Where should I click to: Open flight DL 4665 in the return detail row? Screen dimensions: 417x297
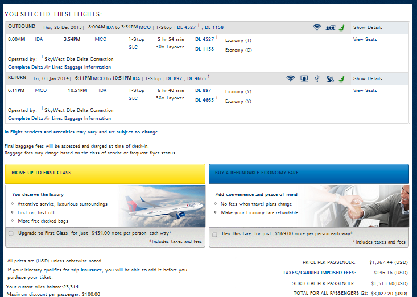point(204,100)
